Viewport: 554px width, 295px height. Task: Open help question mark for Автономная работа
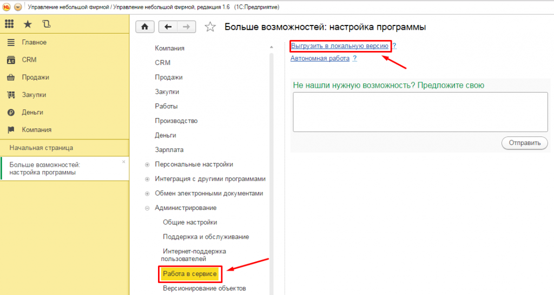(x=355, y=58)
